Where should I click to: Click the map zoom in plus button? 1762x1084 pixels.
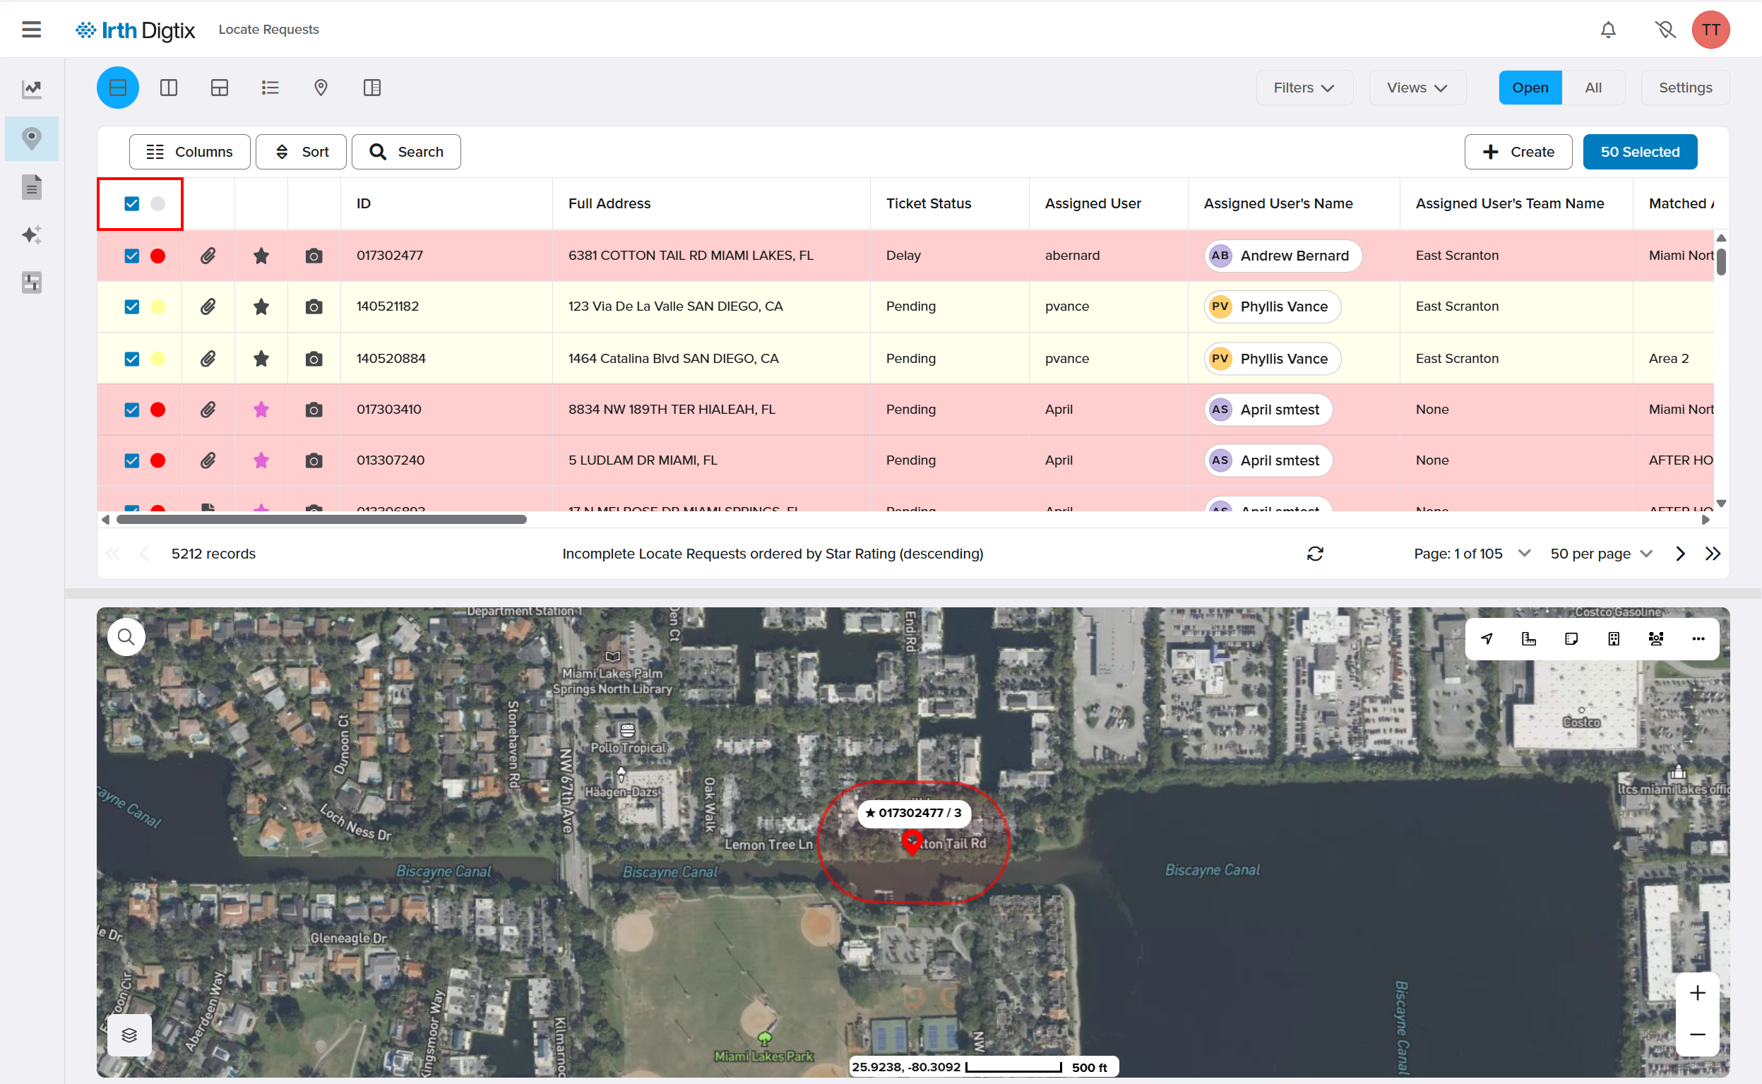[x=1697, y=993]
